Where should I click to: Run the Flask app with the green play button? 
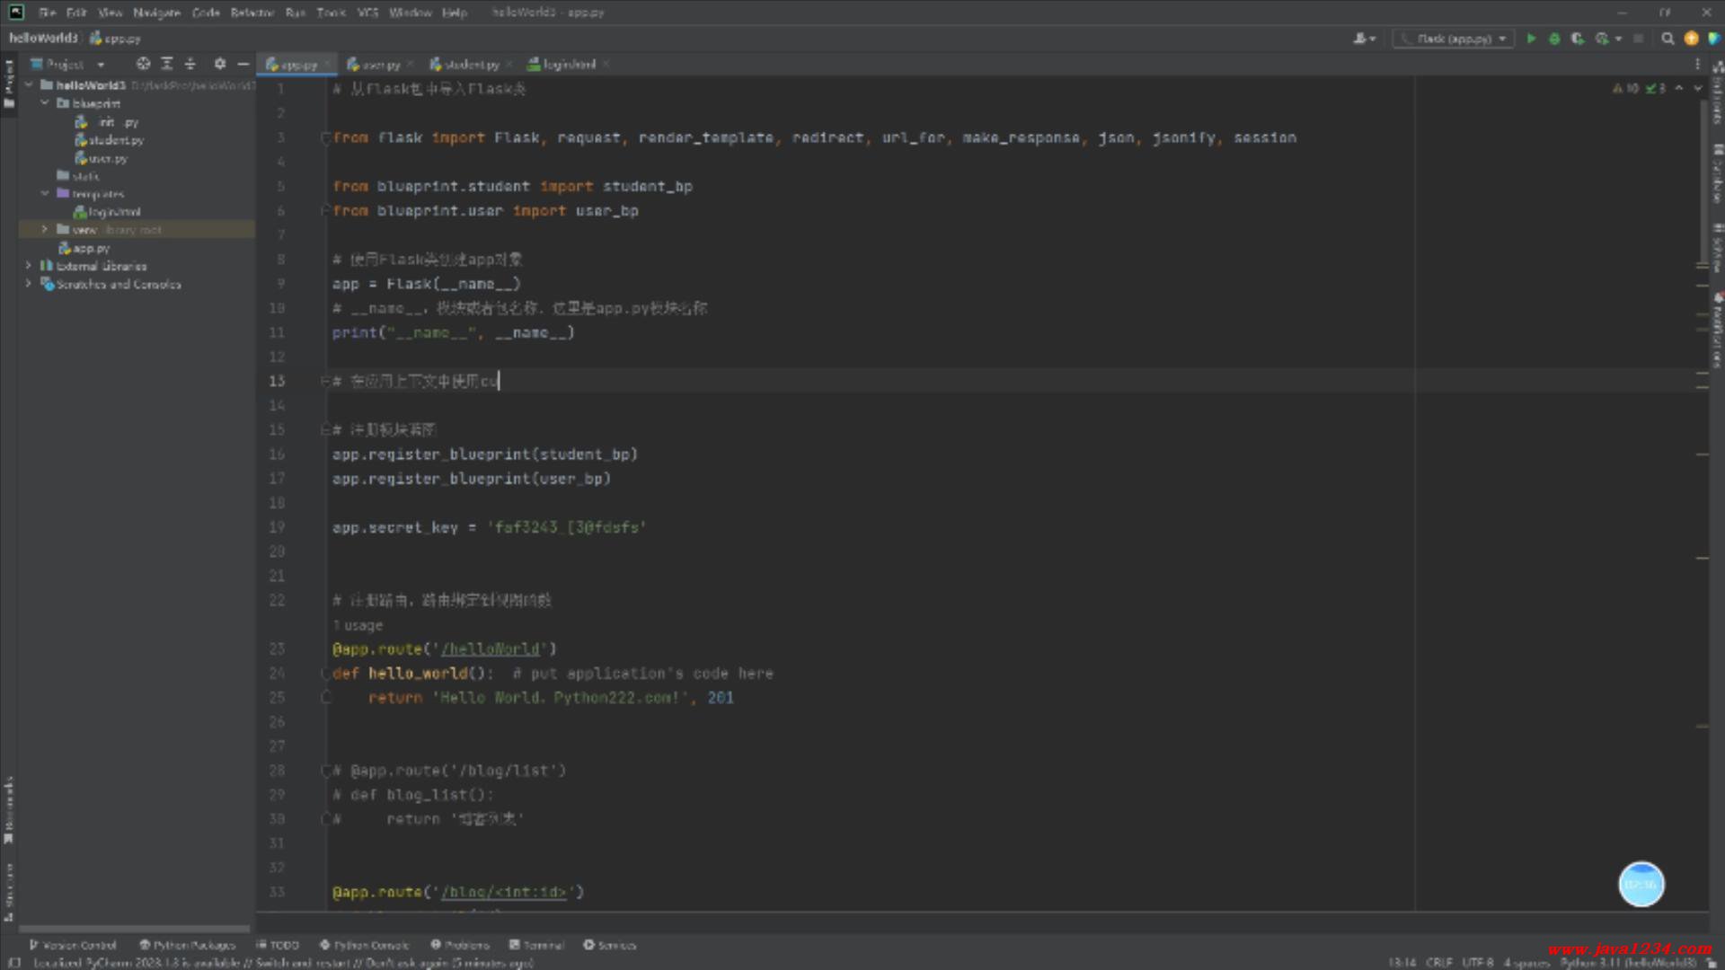pos(1531,39)
